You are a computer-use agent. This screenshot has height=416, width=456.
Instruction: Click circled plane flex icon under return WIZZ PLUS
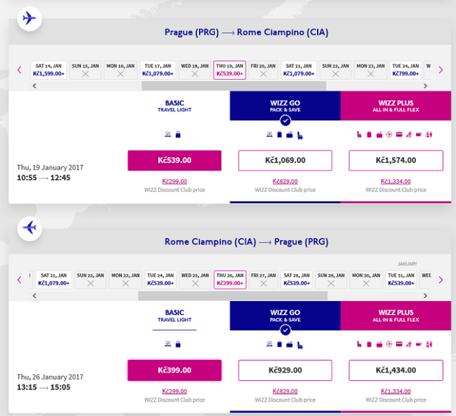pos(389,344)
